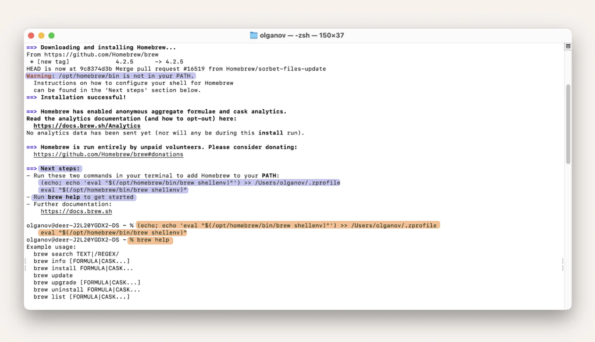Click the yellow minimize traffic light button
595x342 pixels.
point(41,35)
